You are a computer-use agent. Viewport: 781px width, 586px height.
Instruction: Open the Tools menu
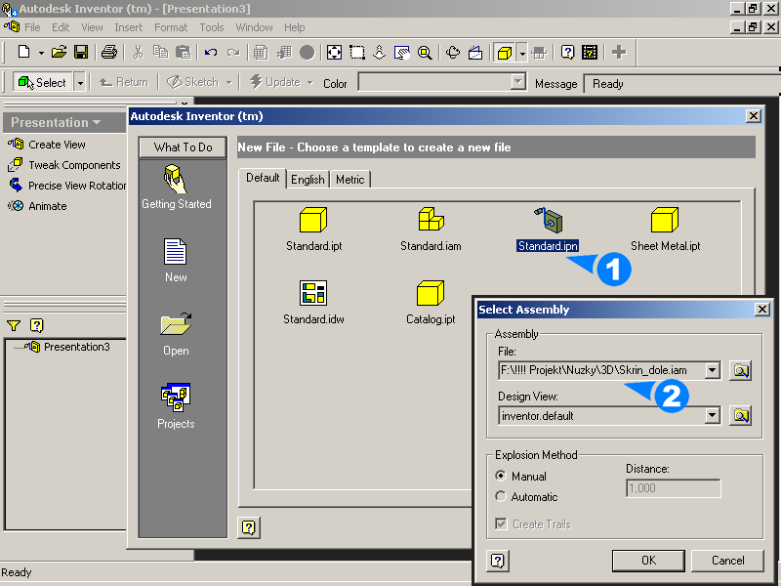pos(212,27)
